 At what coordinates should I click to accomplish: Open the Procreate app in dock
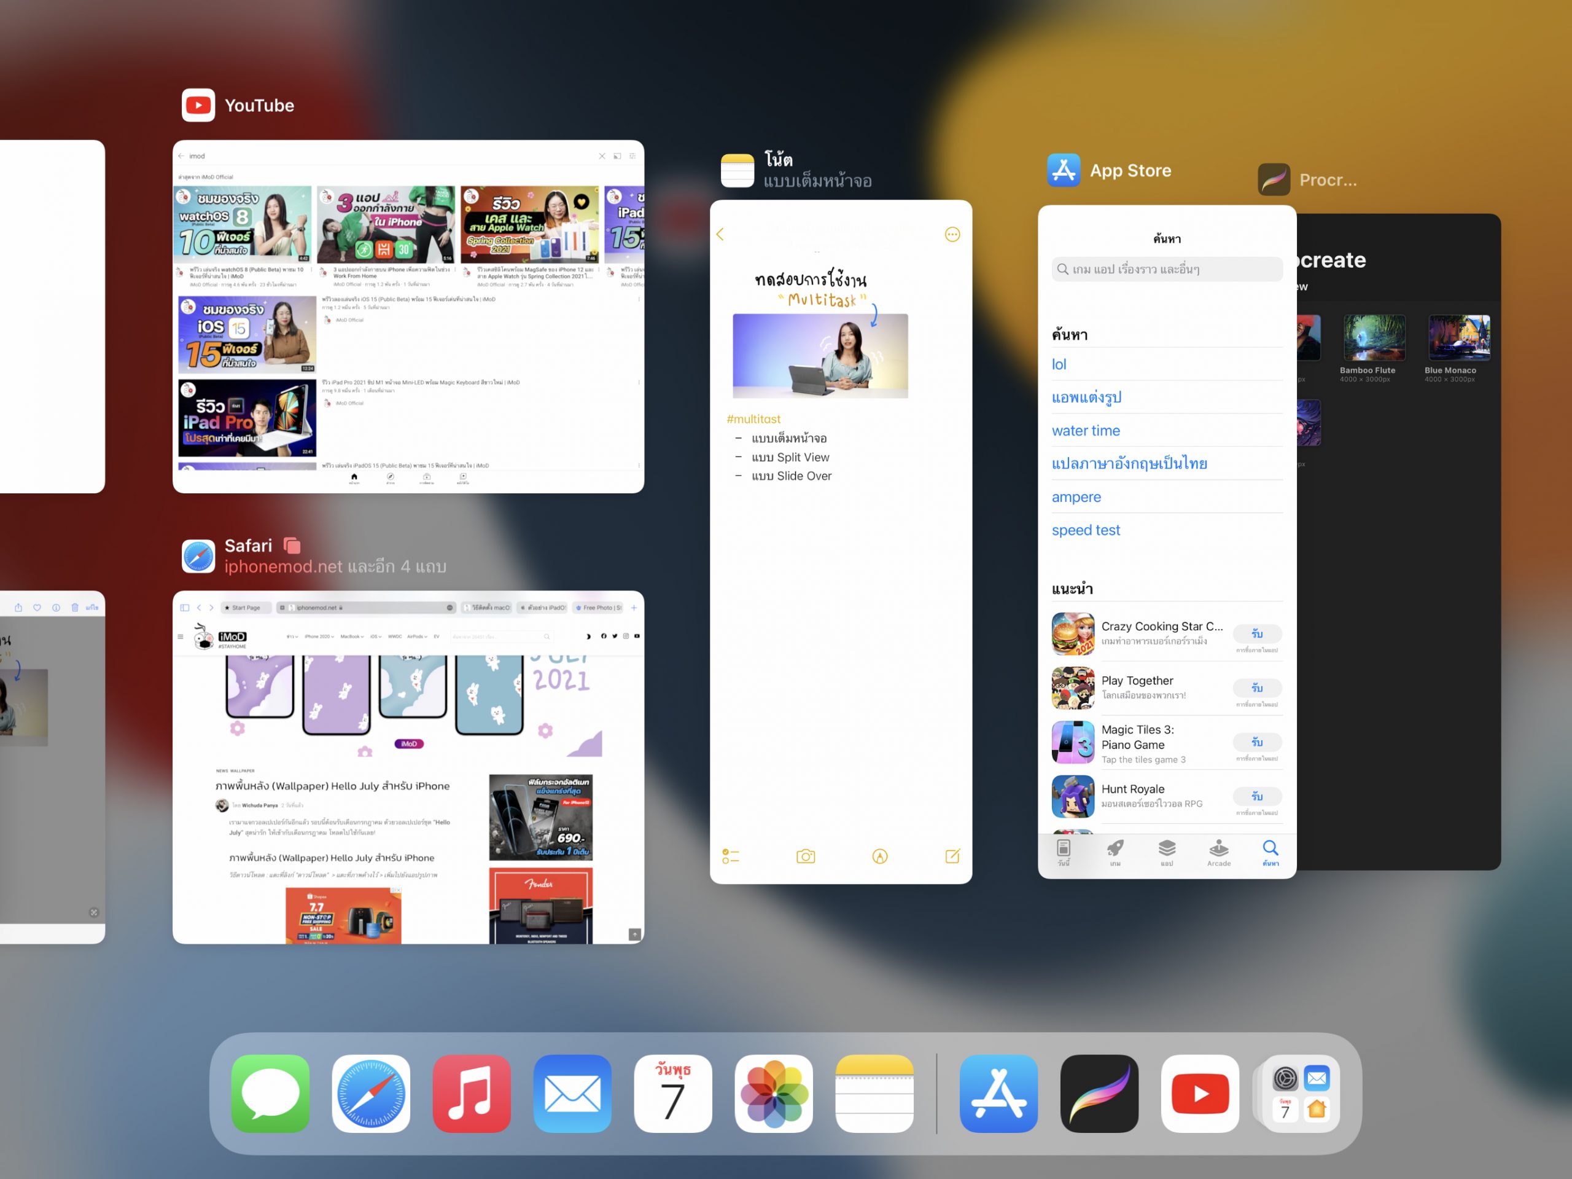1099,1093
